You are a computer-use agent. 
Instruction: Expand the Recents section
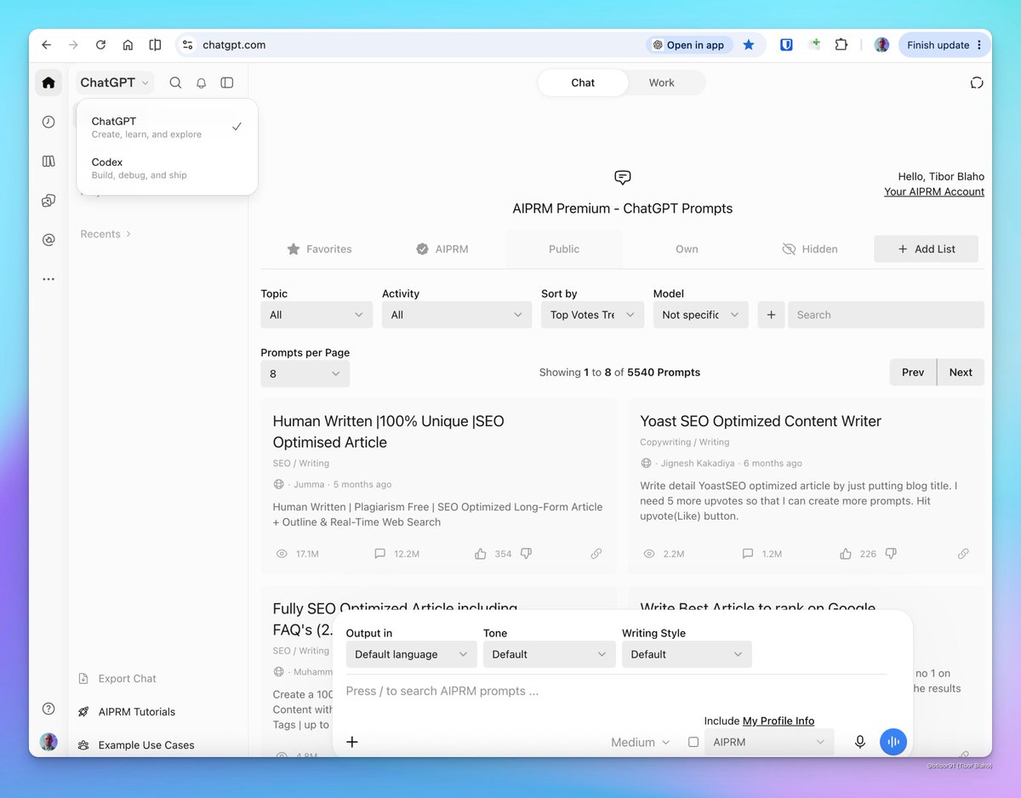106,234
